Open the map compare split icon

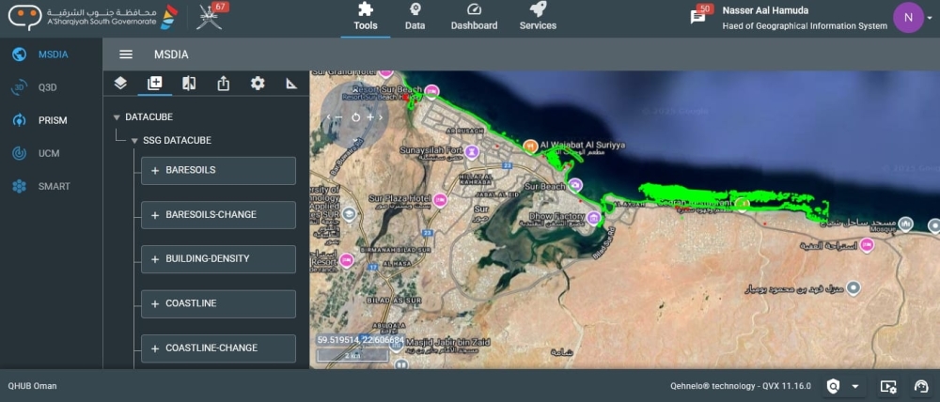(189, 84)
